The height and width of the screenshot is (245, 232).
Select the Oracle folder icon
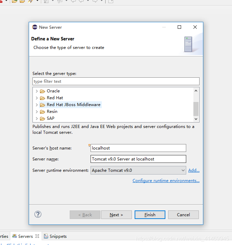pyautogui.click(x=42, y=91)
